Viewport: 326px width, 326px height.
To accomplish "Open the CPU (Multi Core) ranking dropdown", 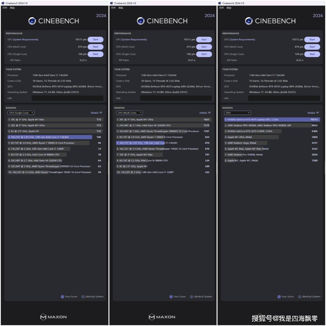I will pos(129,113).
